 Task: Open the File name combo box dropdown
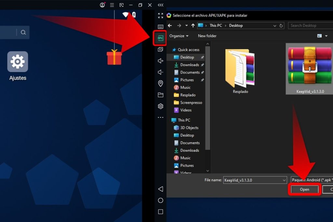[284, 180]
